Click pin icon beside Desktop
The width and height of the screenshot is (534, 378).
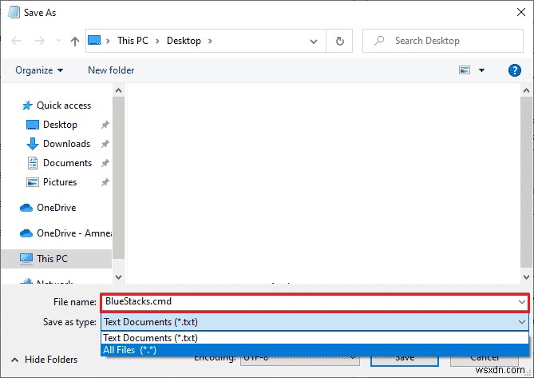(x=105, y=125)
